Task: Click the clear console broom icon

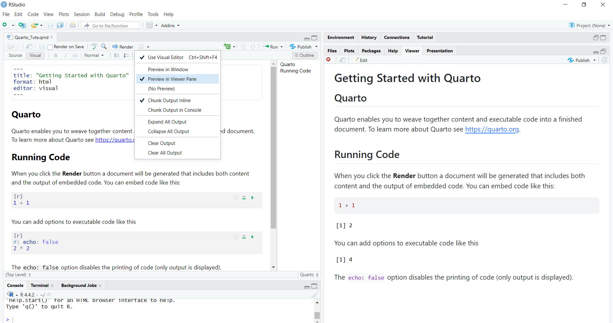Action: [x=314, y=295]
